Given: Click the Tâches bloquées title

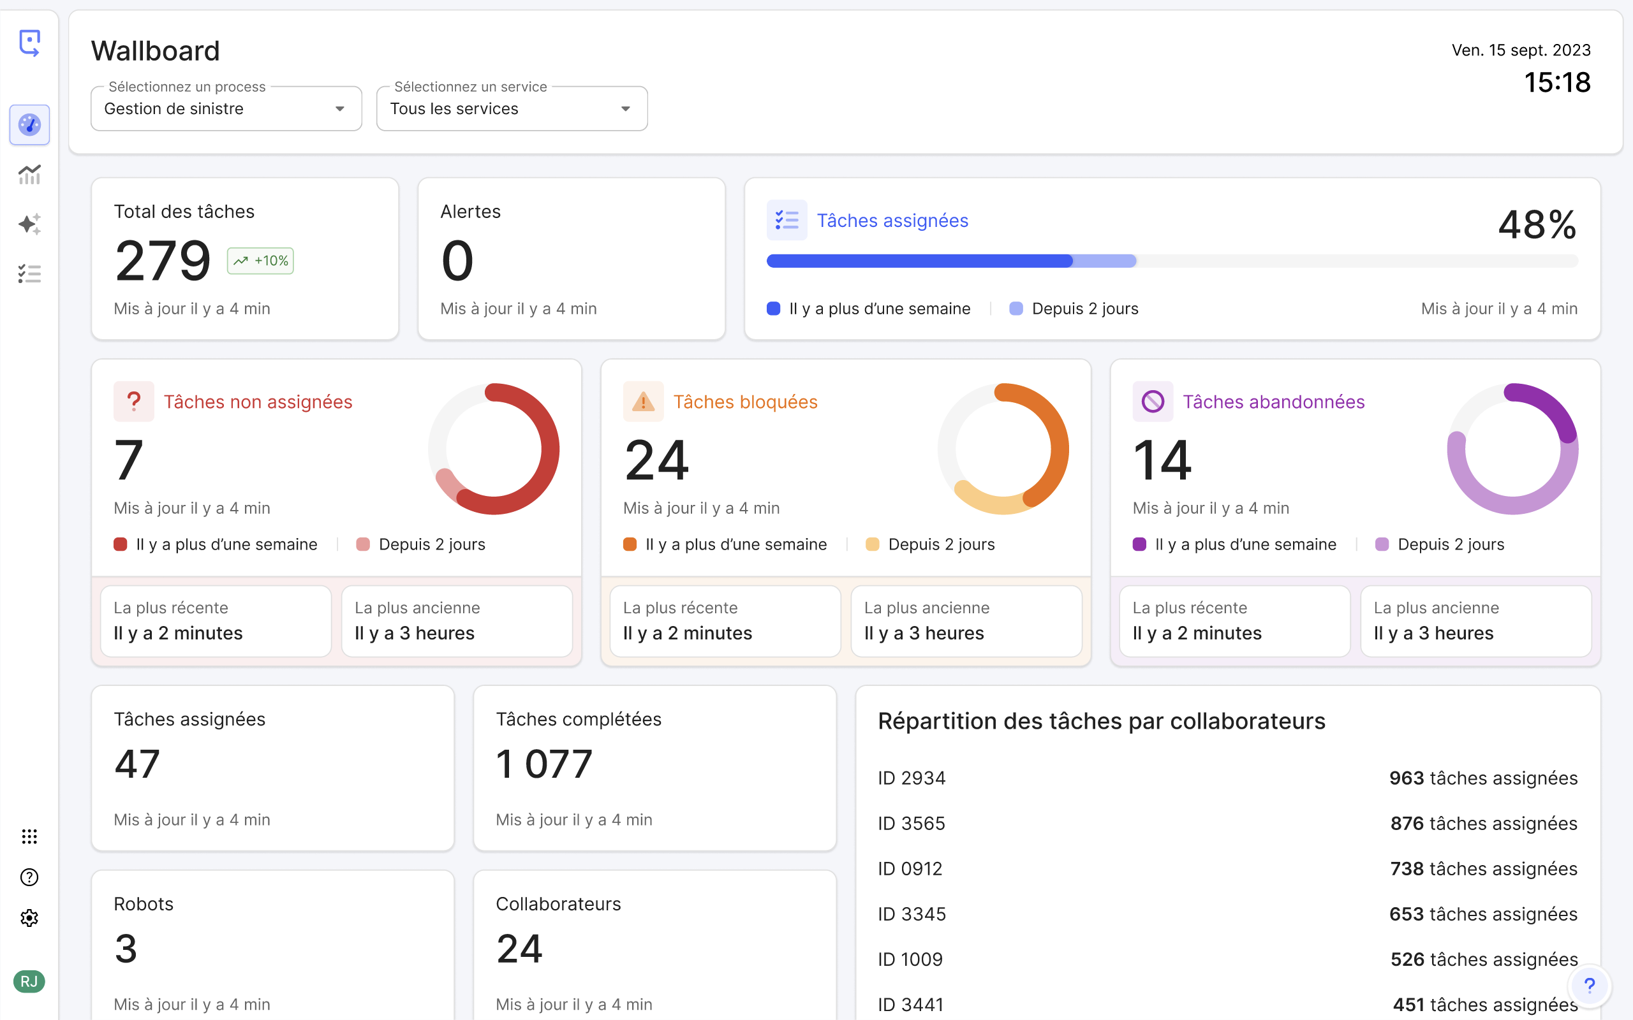Looking at the screenshot, I should pos(745,402).
